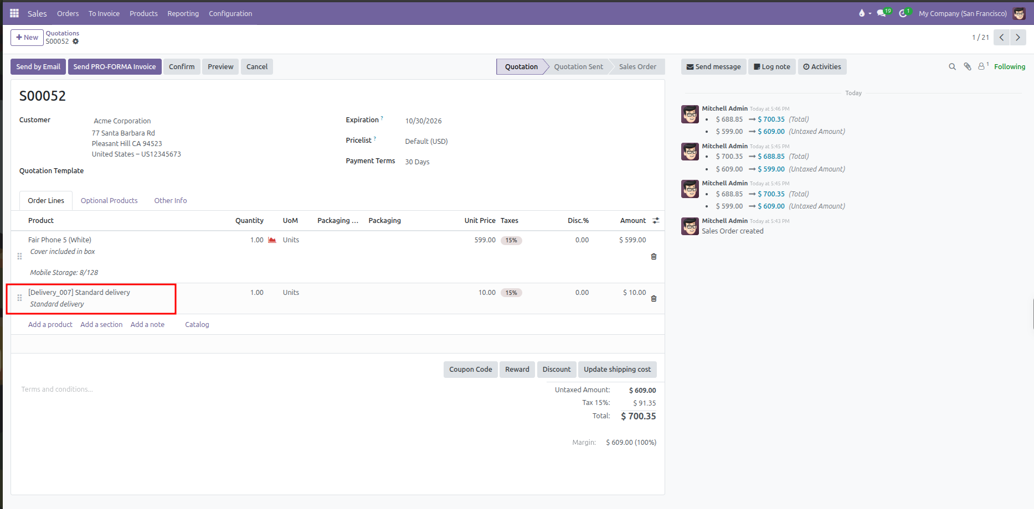Click the New record button
1034x509 pixels.
[27, 38]
